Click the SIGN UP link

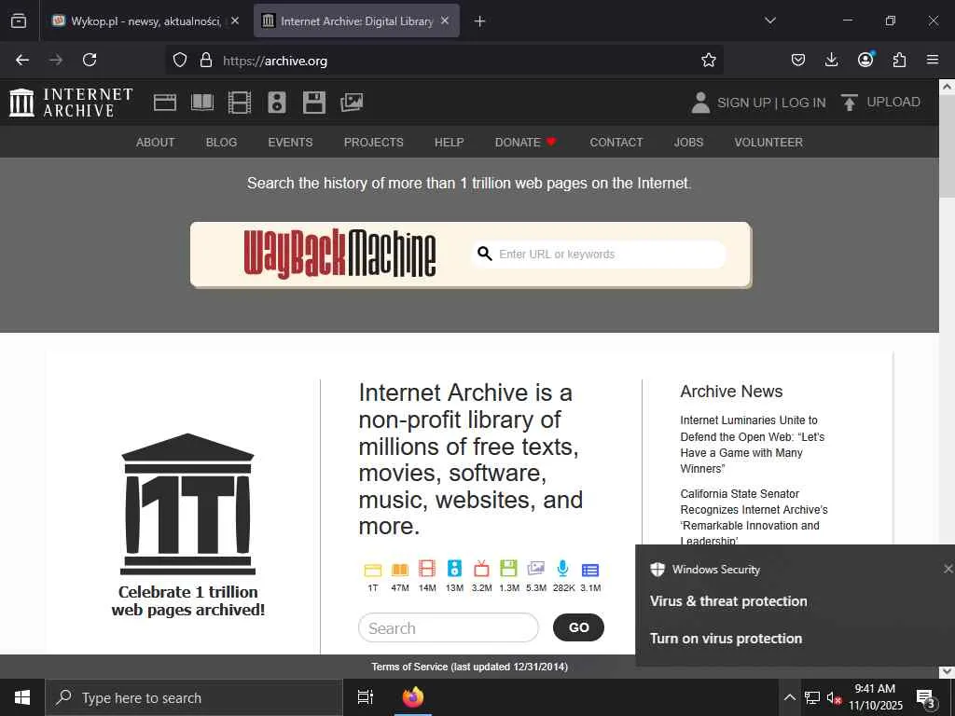click(x=743, y=103)
